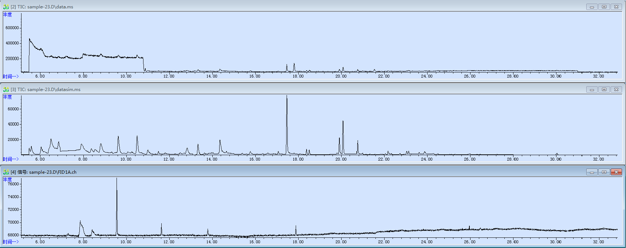626x248 pixels.
Task: Minimize the [4] FID1A.ch signal window
Action: (x=592, y=172)
